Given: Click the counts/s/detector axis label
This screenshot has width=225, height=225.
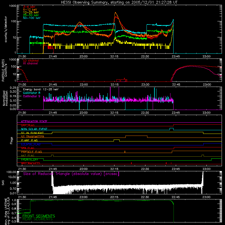Looking at the screenshot, I should click(x=6, y=29).
